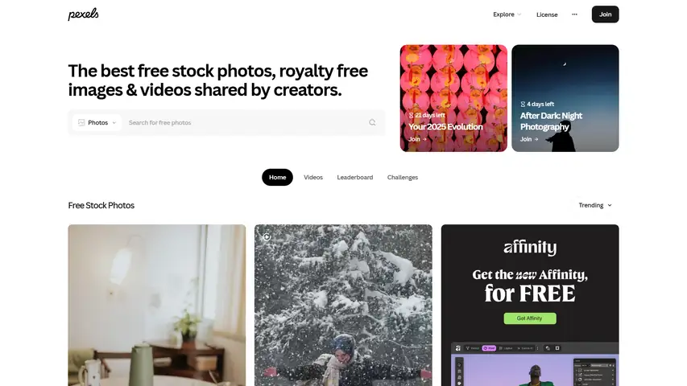
Task: Click the search magnifier icon
Action: pyautogui.click(x=372, y=122)
